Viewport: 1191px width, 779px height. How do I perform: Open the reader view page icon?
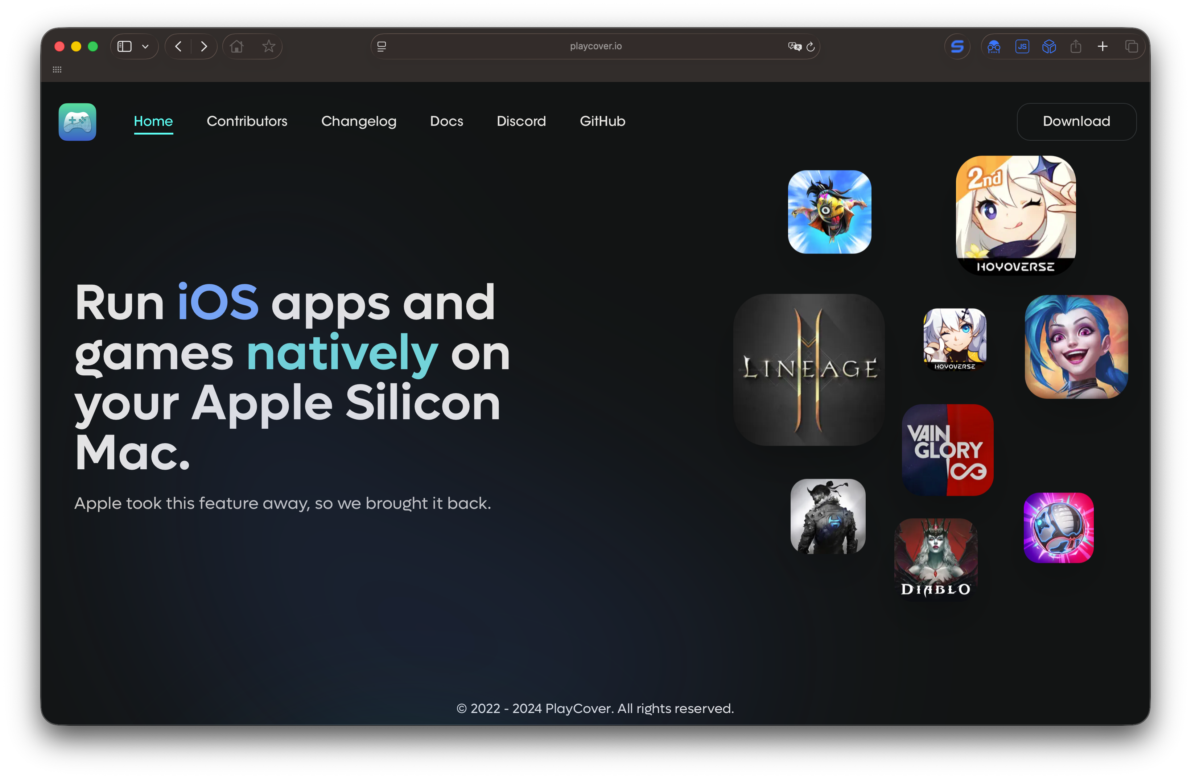pos(381,46)
